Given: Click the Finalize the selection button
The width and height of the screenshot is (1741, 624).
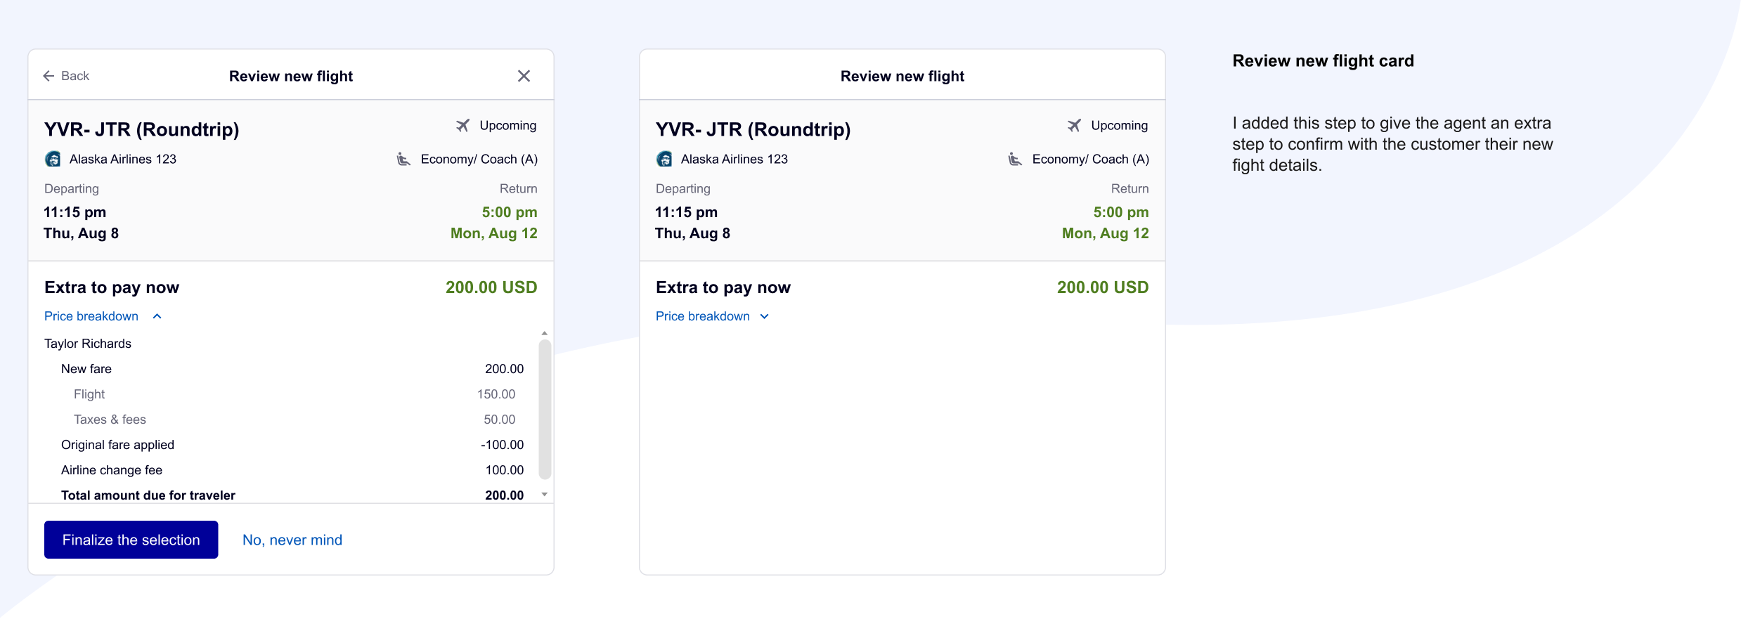Looking at the screenshot, I should click(131, 540).
